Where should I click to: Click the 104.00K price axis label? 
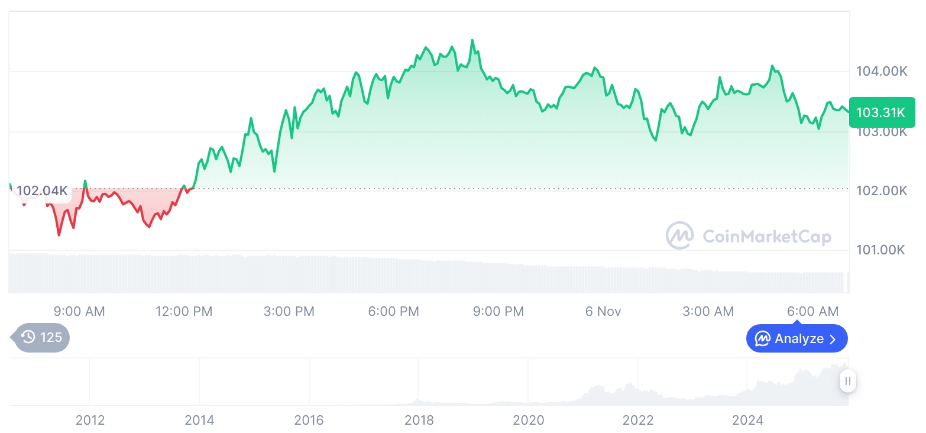(881, 72)
